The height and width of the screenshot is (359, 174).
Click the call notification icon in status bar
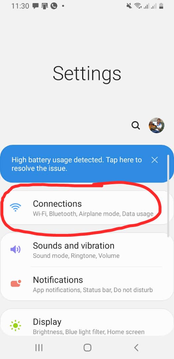54,6
